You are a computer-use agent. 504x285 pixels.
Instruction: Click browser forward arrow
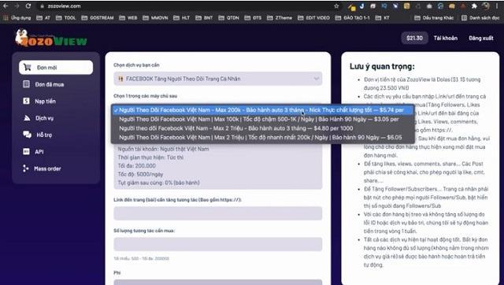coord(17,6)
